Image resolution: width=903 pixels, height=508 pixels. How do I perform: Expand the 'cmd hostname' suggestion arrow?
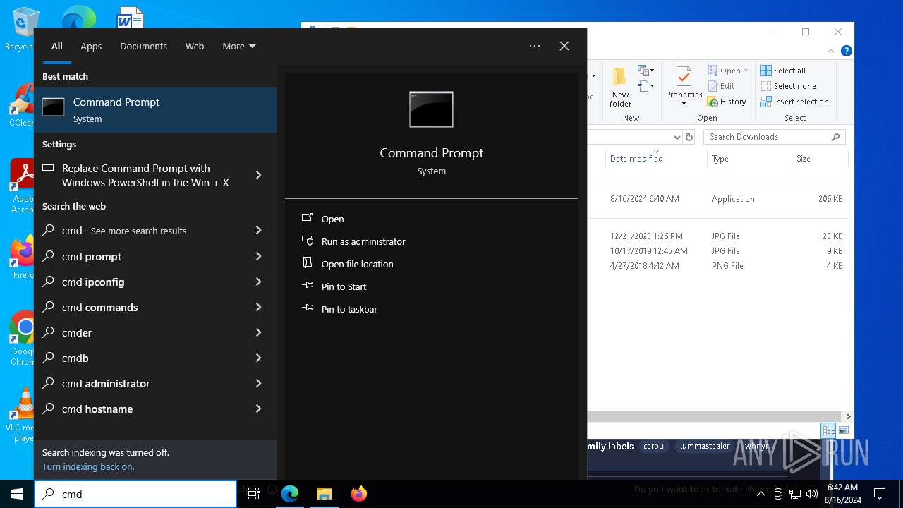[x=258, y=409]
